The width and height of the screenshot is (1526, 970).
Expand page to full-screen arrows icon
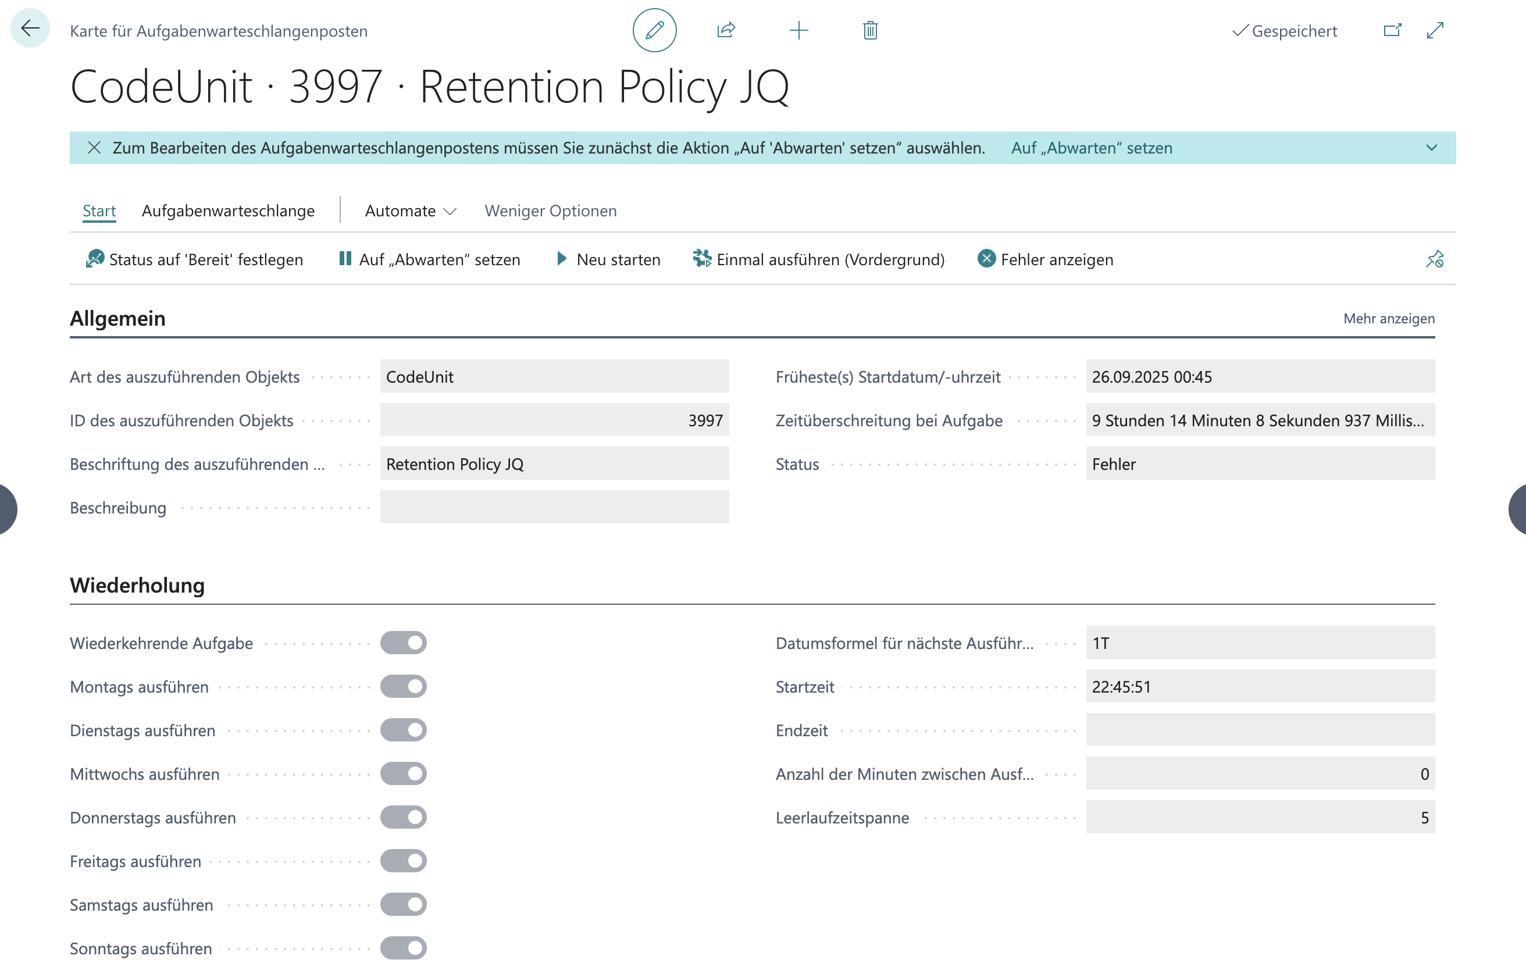click(1435, 30)
